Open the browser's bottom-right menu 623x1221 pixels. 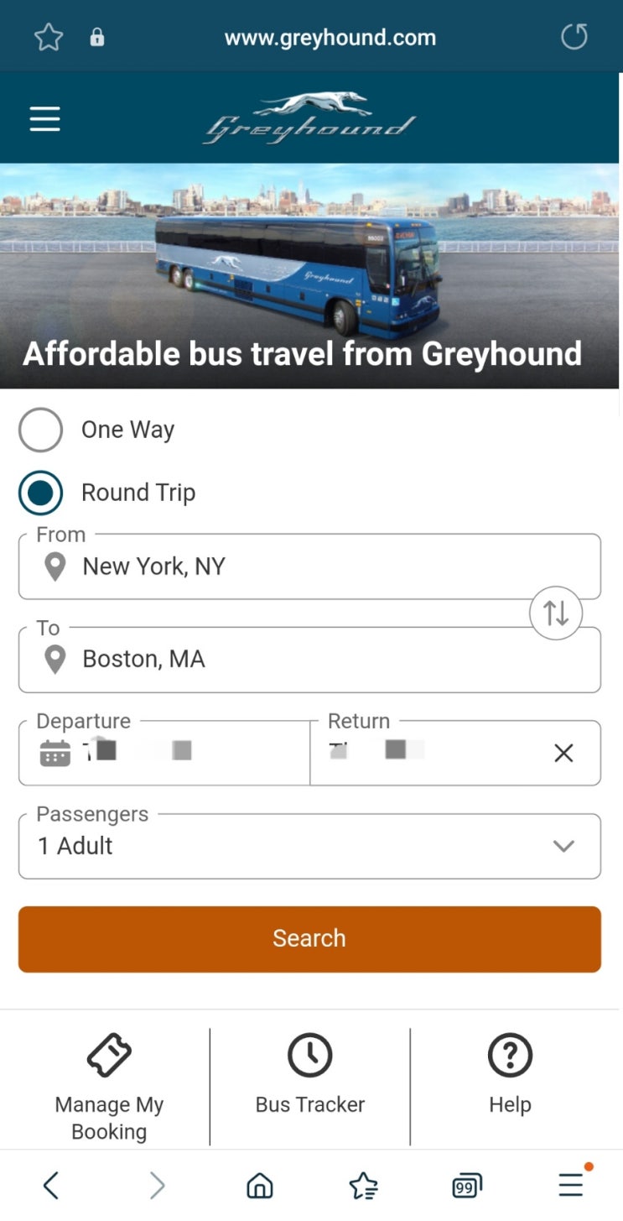(x=571, y=1185)
